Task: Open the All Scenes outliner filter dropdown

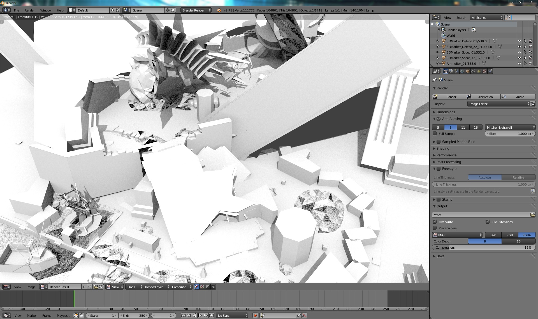Action: point(486,17)
